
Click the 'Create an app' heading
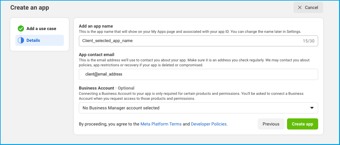(x=30, y=7)
